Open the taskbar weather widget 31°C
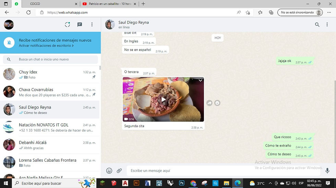 tap(257, 183)
